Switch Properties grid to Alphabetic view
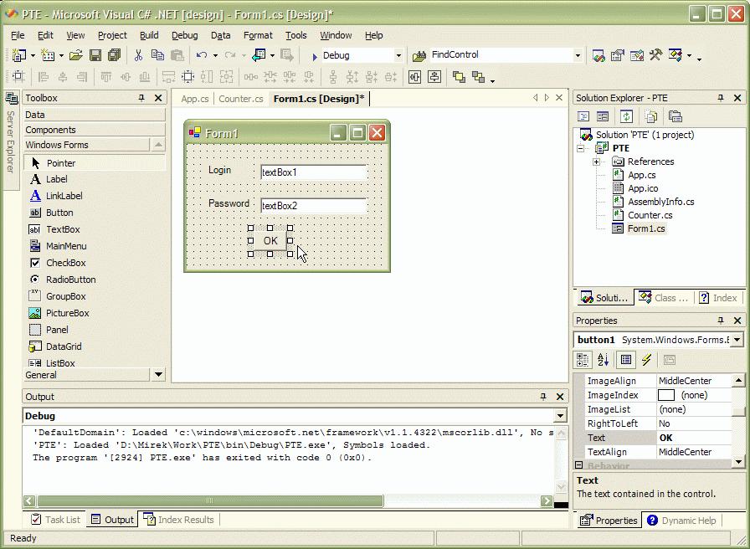The height and width of the screenshot is (549, 750). 603,360
